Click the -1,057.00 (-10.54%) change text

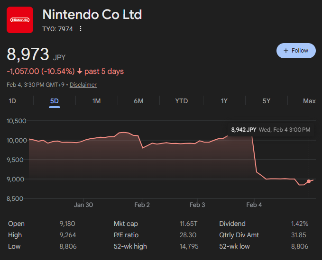click(41, 72)
